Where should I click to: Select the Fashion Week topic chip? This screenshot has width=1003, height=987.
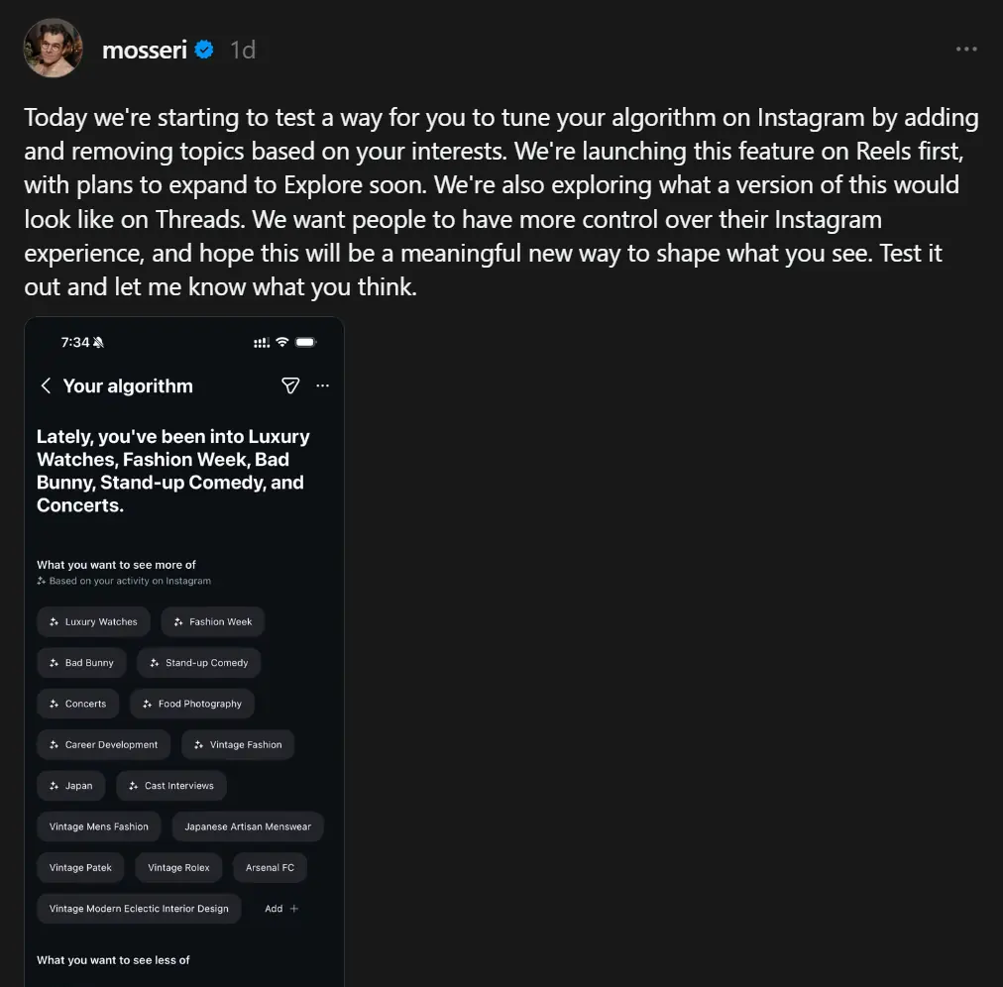(x=213, y=621)
